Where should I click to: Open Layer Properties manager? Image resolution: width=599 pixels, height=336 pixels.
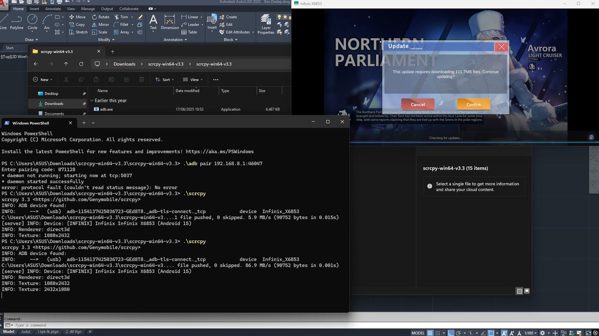(x=266, y=23)
